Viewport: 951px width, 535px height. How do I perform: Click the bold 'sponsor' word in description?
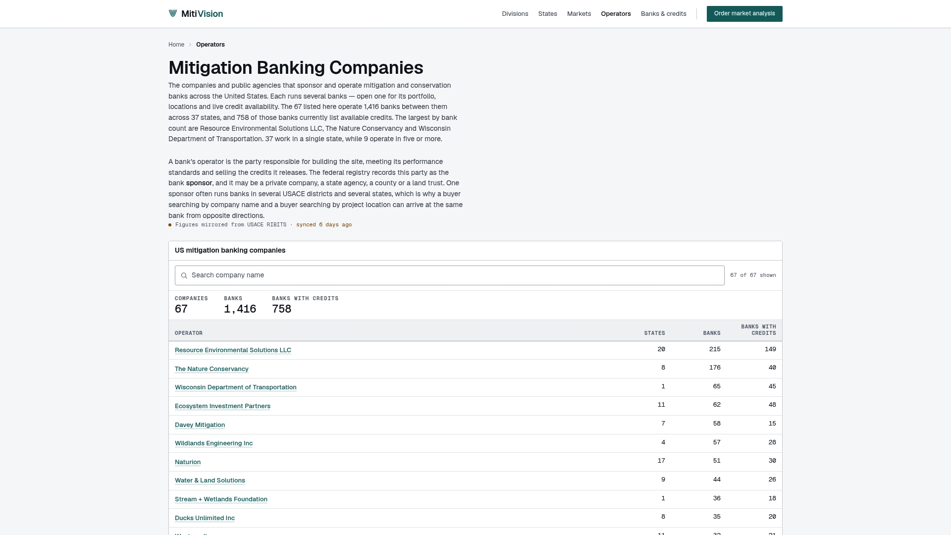pyautogui.click(x=199, y=183)
